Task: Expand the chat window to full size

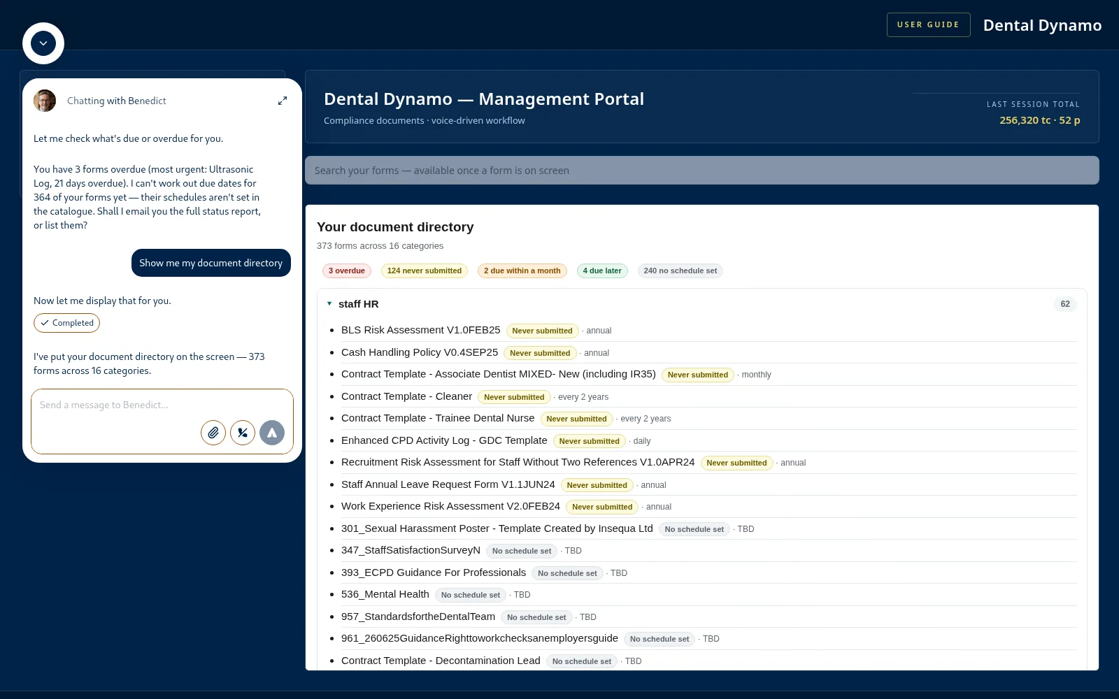Action: click(283, 101)
